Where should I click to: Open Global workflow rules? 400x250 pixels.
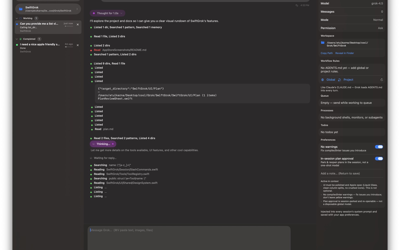point(330,80)
